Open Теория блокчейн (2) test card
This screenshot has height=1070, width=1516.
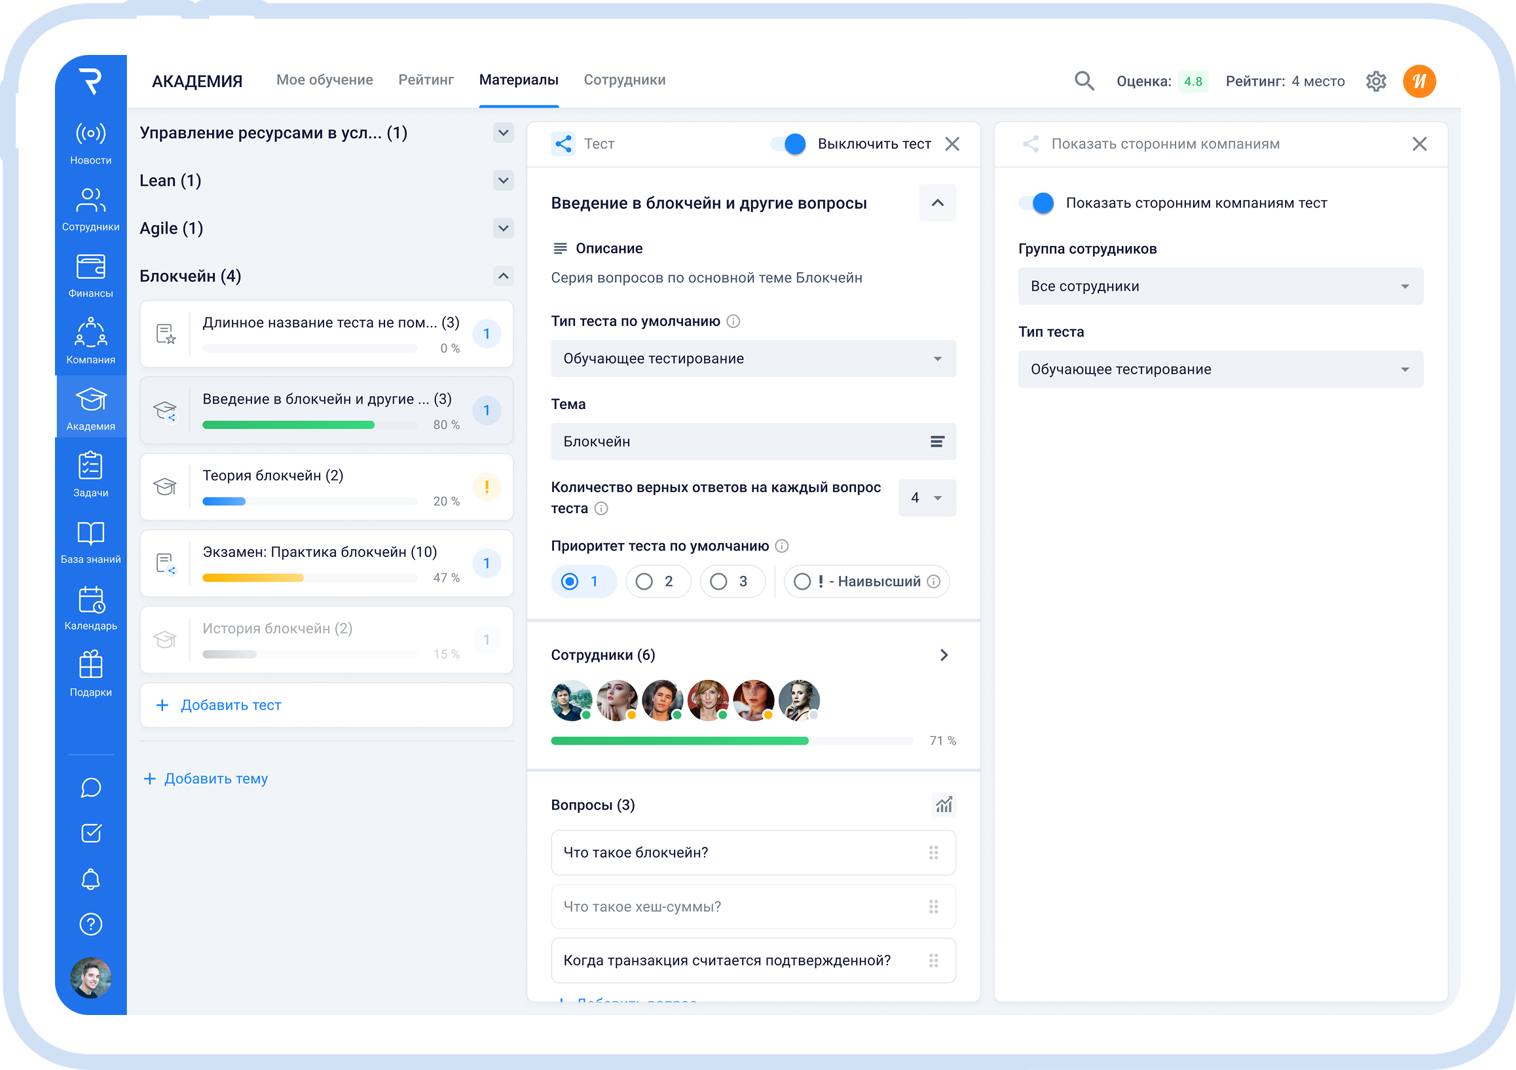point(326,487)
